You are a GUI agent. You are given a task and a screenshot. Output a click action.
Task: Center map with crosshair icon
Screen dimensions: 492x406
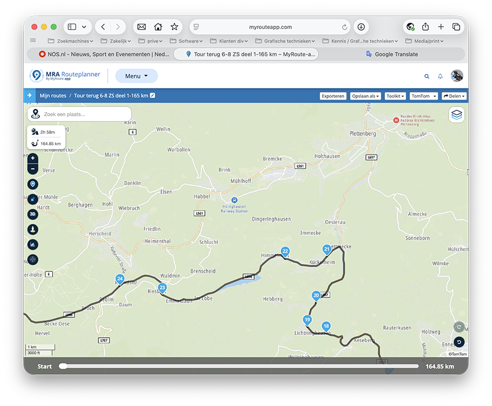[x=32, y=260]
